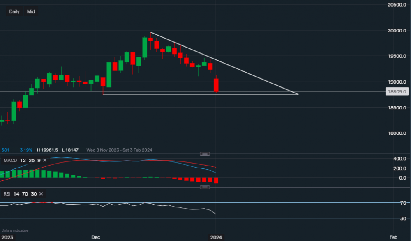Open the Daily timeframe dropdown

click(14, 11)
